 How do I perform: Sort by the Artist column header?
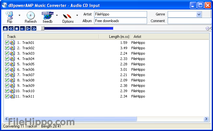coord(170,37)
